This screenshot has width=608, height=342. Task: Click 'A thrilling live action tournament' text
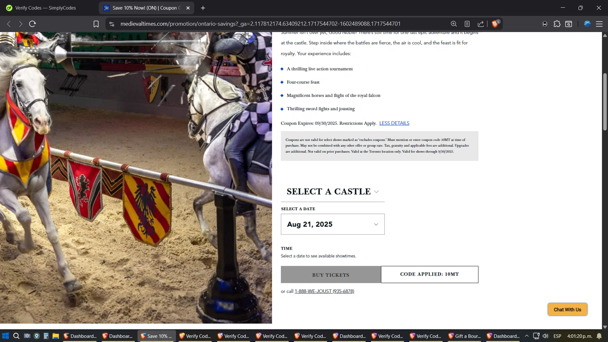point(319,69)
